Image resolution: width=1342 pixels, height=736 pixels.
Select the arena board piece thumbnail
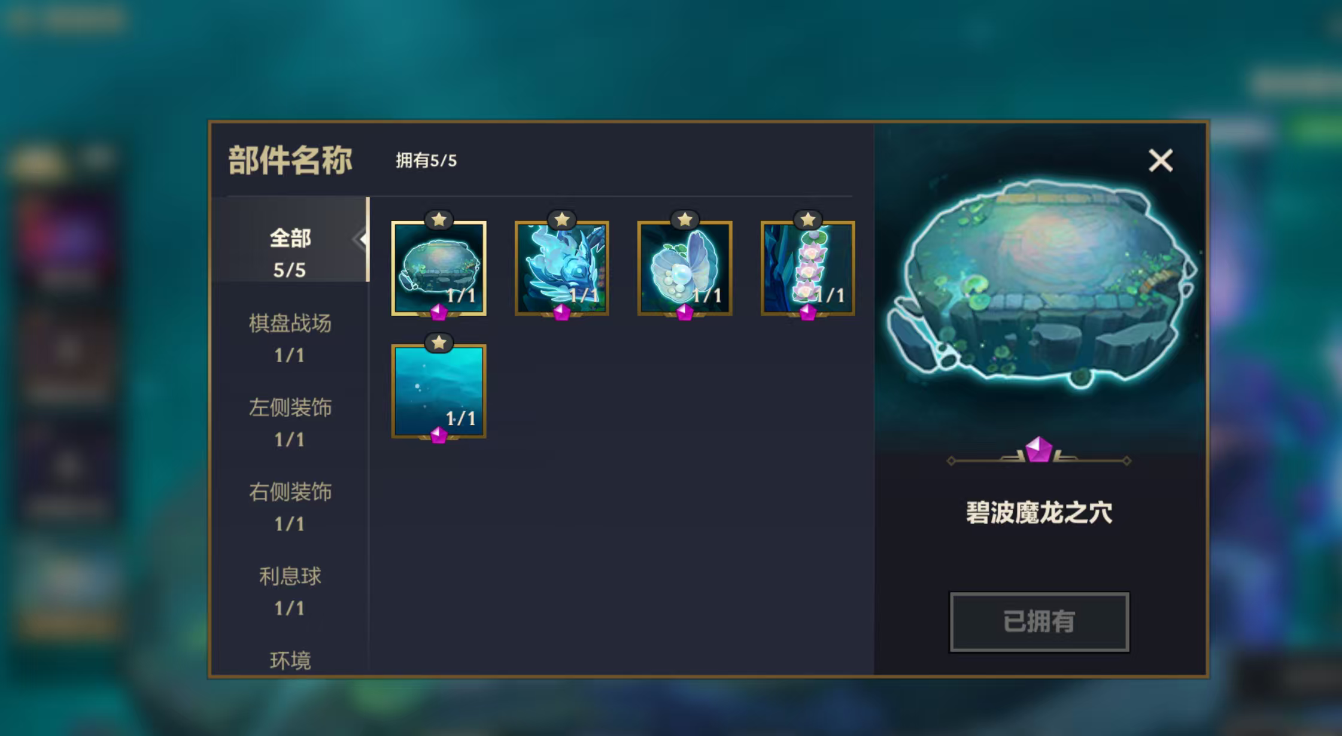(x=438, y=268)
